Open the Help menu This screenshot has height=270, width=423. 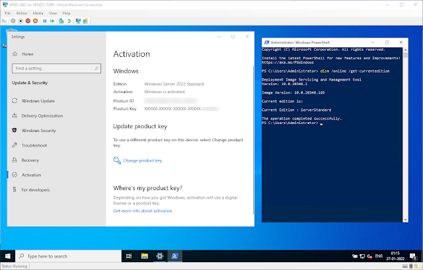point(66,13)
